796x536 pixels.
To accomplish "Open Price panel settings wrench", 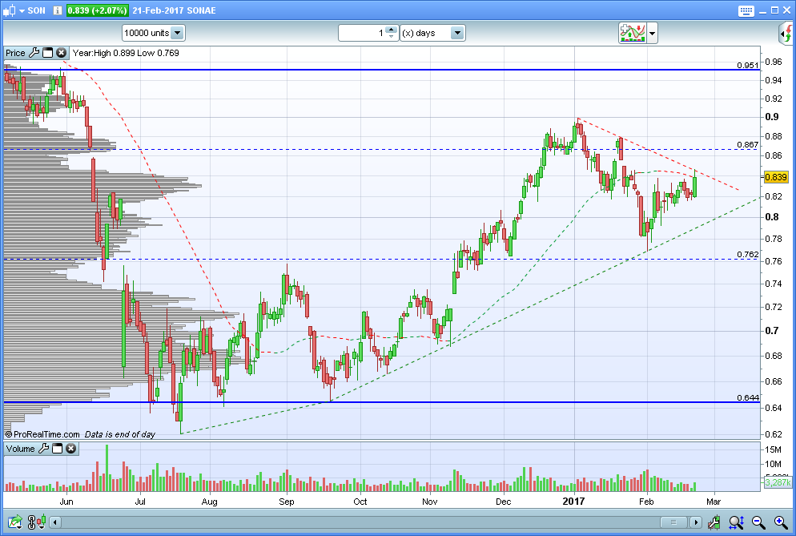I will [x=34, y=52].
